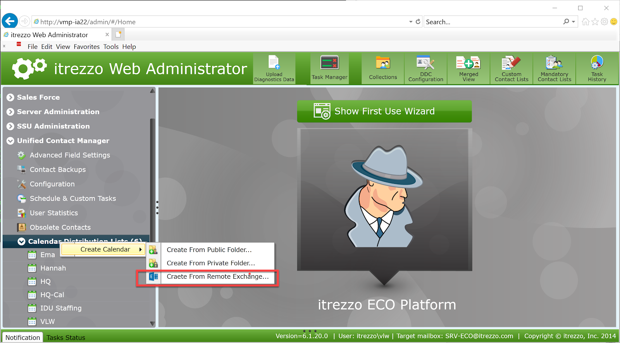Open the Help menu
The width and height of the screenshot is (620, 343).
pyautogui.click(x=129, y=46)
